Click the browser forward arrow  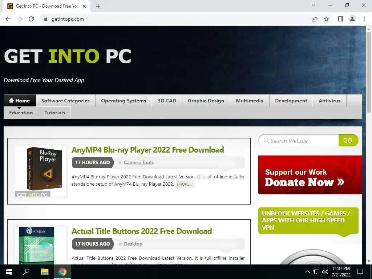[x=20, y=19]
